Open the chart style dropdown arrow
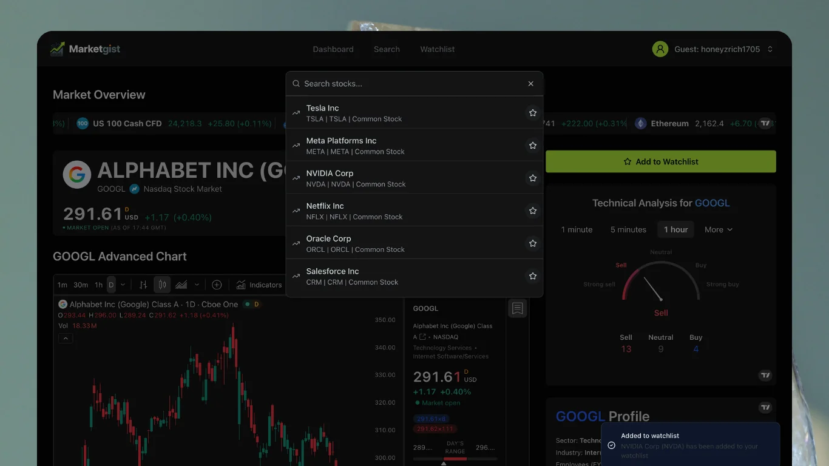Viewport: 829px width, 466px height. click(x=197, y=285)
